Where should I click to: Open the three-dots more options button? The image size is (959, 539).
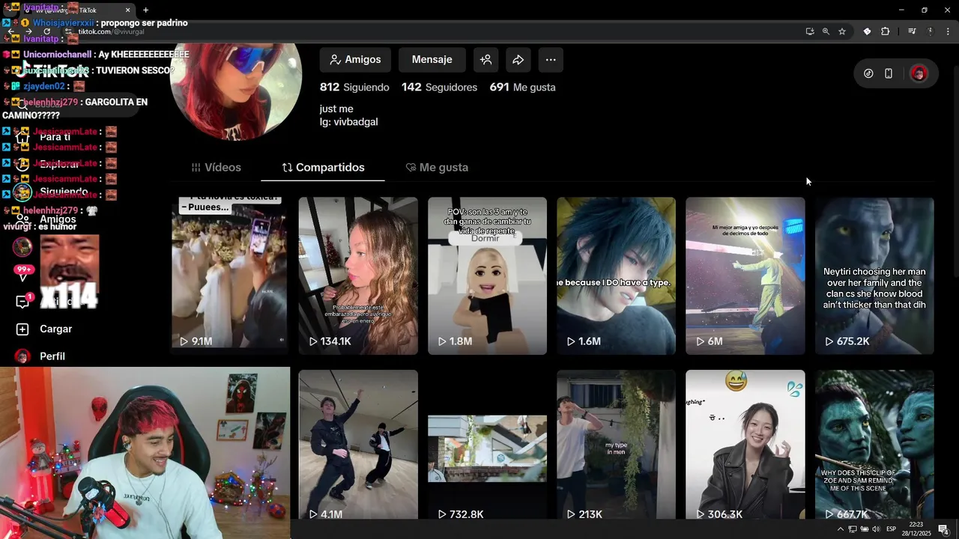(x=551, y=60)
